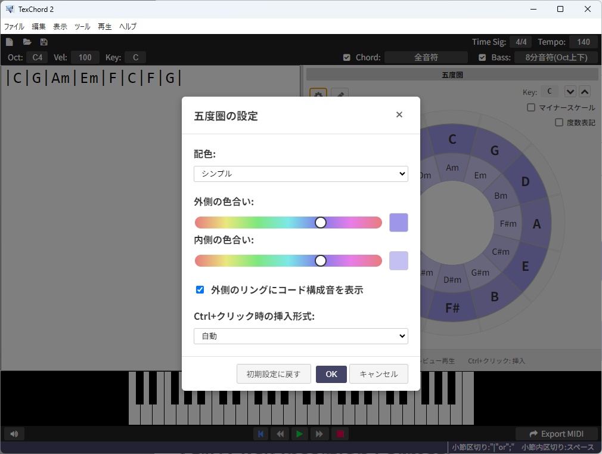Viewport: 602px width, 454px height.
Task: Click the G segment on the circle of fifths
Action: [x=495, y=150]
